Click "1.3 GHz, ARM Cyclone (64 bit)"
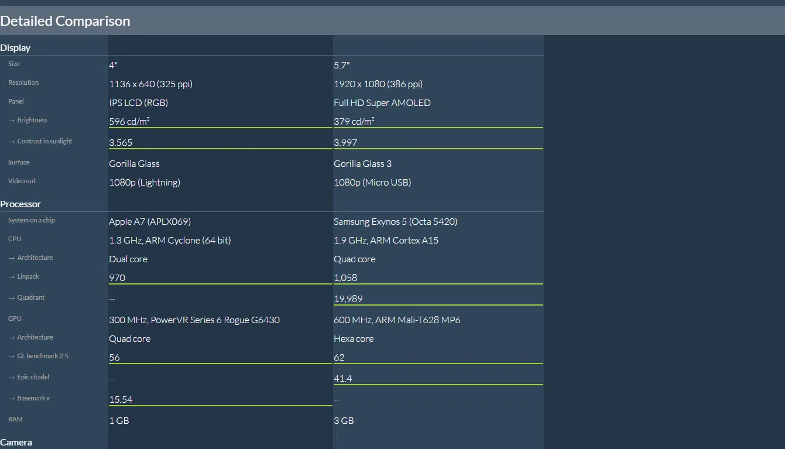The image size is (785, 449). pyautogui.click(x=170, y=240)
